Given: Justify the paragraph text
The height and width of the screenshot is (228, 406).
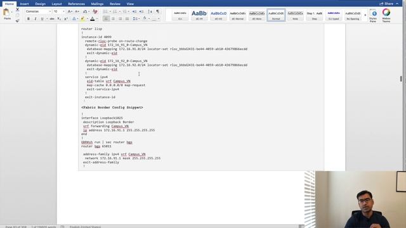Looking at the screenshot, I should [x=127, y=18].
